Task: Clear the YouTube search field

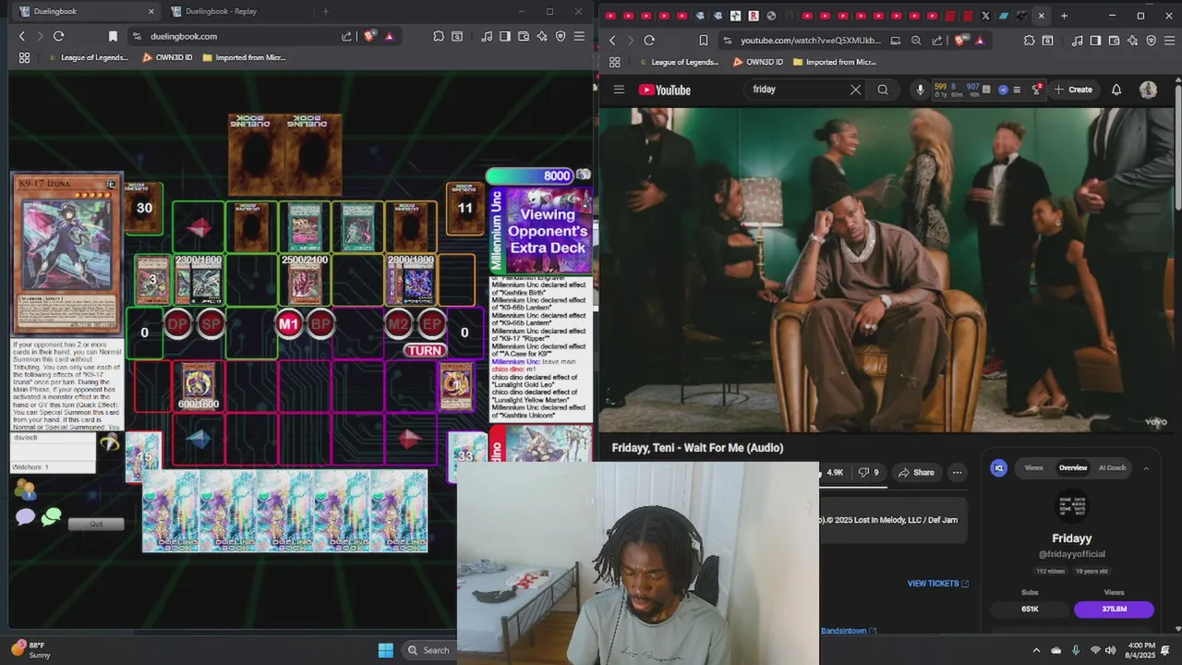Action: click(855, 90)
